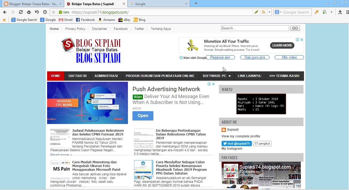Open the LINK LAINNYA: menu item
349x190 pixels.
249,76
